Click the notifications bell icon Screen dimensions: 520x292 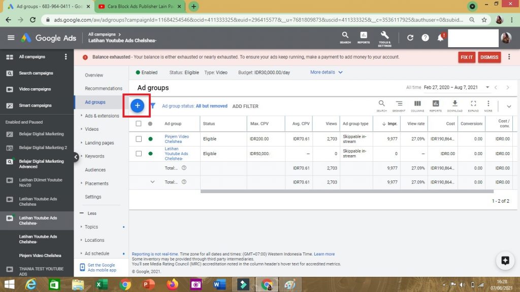[x=440, y=38]
